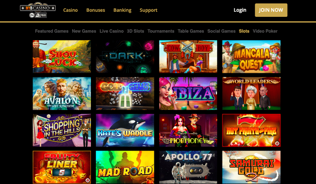This screenshot has height=184, width=316.
Task: Open the Ibiza slot thumbnail
Action: click(x=188, y=93)
